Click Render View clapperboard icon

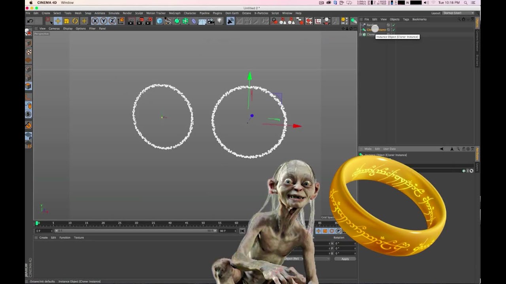(131, 21)
